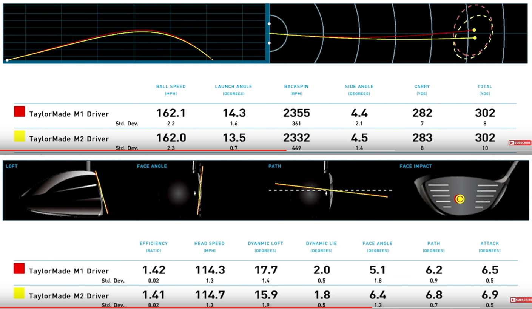Seek using the progress bar under the carry table
This screenshot has width=532, height=309.
pyautogui.click(x=227, y=150)
